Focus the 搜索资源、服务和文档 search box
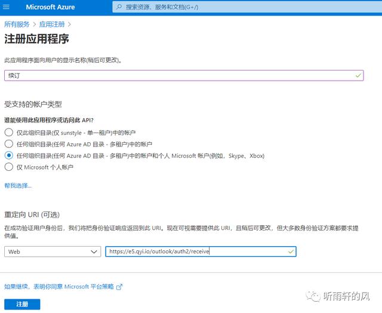This screenshot has height=313, width=382. (x=247, y=7)
